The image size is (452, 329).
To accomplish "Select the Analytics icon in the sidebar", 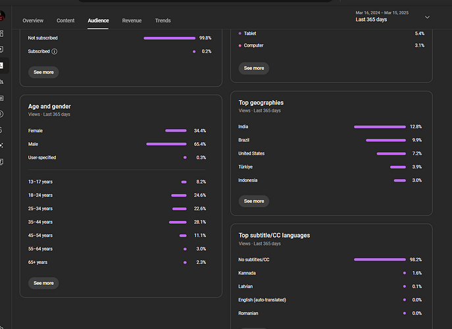I will [2, 66].
